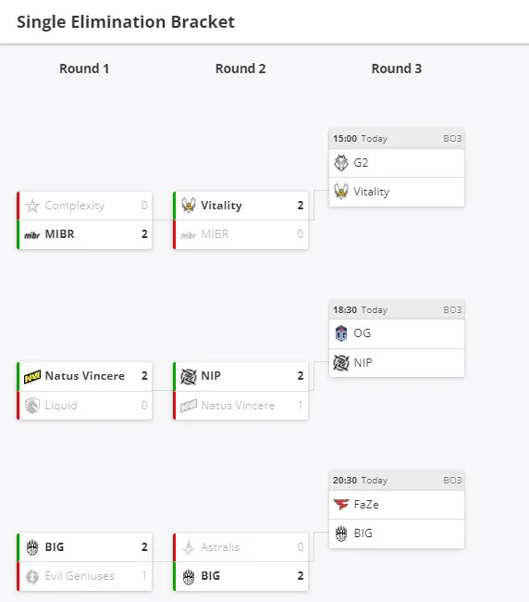Screen dimensions: 529x602
Task: Click the FaZe logo in Round 3
Action: coord(340,504)
